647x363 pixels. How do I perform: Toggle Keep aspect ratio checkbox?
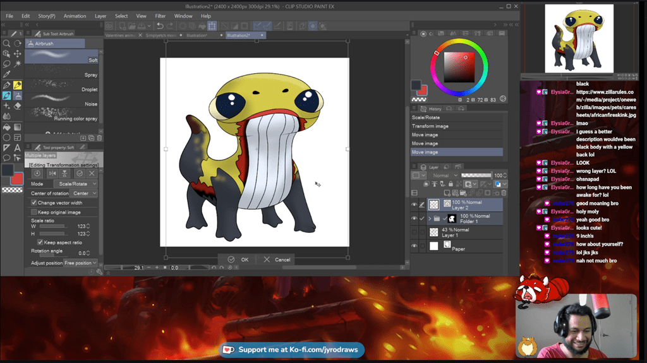pyautogui.click(x=40, y=242)
